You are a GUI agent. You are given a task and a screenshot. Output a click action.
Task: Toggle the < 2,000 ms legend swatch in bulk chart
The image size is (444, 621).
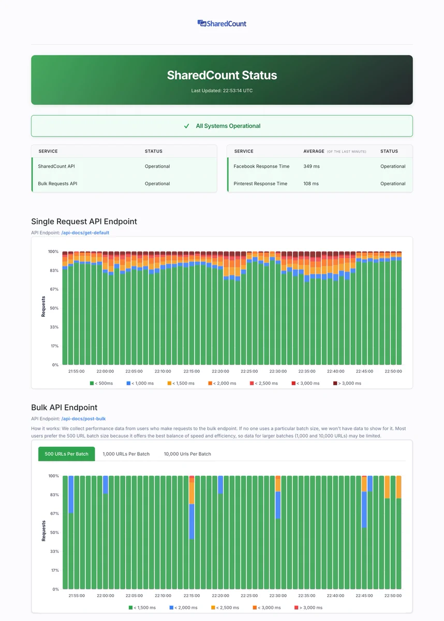(171, 608)
